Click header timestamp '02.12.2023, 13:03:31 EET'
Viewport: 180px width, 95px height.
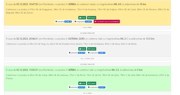coord(87,64)
